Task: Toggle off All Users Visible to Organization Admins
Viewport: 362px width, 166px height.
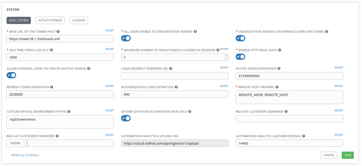Action: (x=126, y=38)
